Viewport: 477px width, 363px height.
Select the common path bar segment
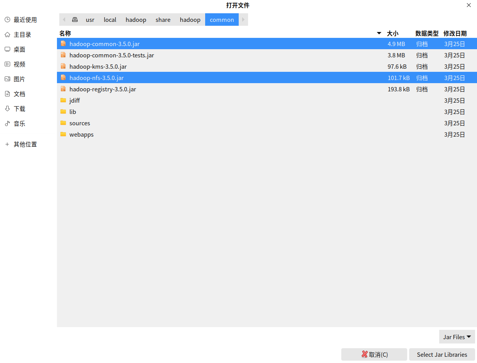click(x=222, y=20)
